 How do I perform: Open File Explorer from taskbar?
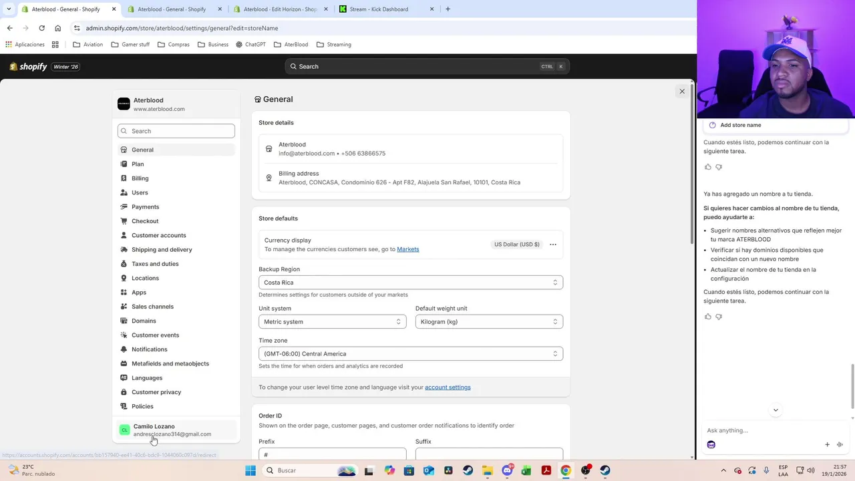(487, 470)
